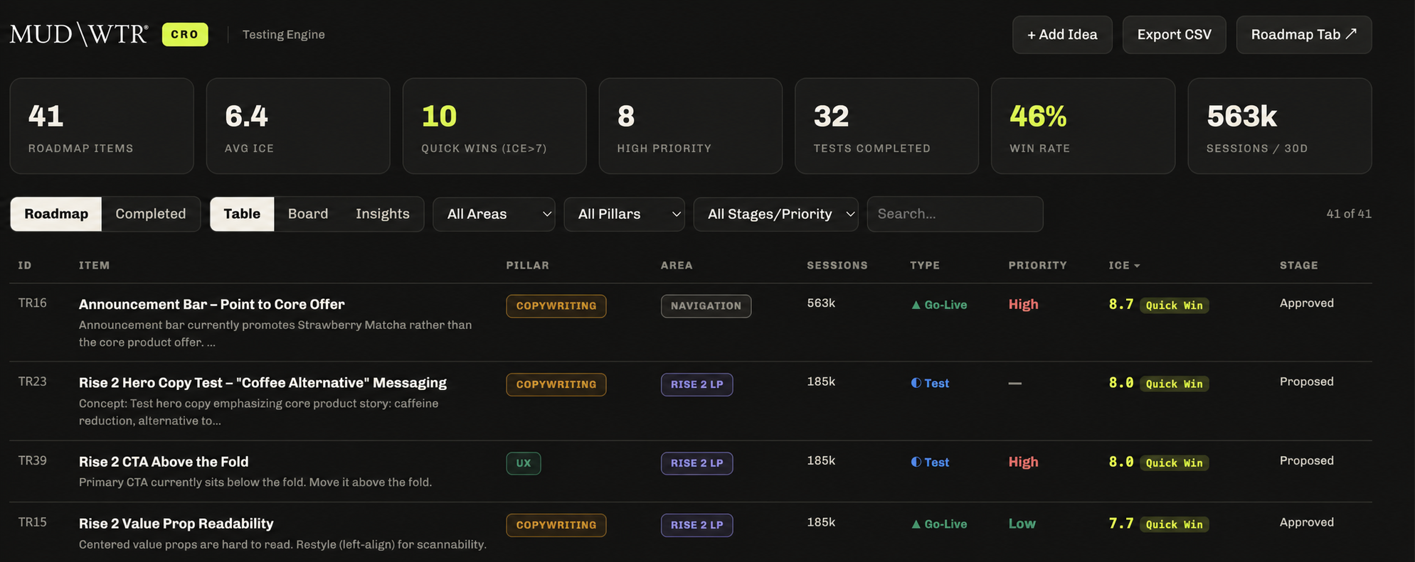1415x562 pixels.
Task: Open Rise 2 Value Prop Readability item
Action: [176, 524]
